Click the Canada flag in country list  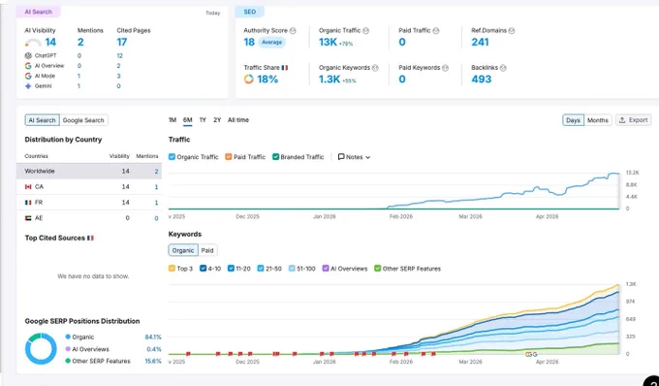tap(28, 186)
